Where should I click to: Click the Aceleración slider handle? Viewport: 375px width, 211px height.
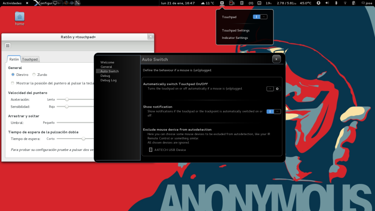click(67, 99)
